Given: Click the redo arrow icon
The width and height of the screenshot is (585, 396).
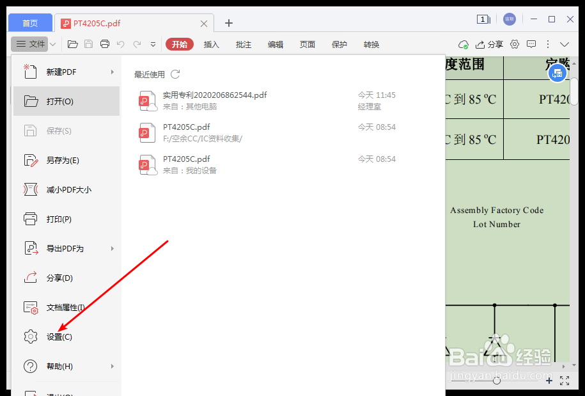Looking at the screenshot, I should coord(137,44).
